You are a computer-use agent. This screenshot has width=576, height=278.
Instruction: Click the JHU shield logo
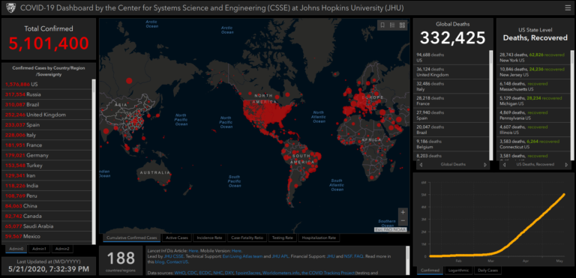(x=10, y=7)
